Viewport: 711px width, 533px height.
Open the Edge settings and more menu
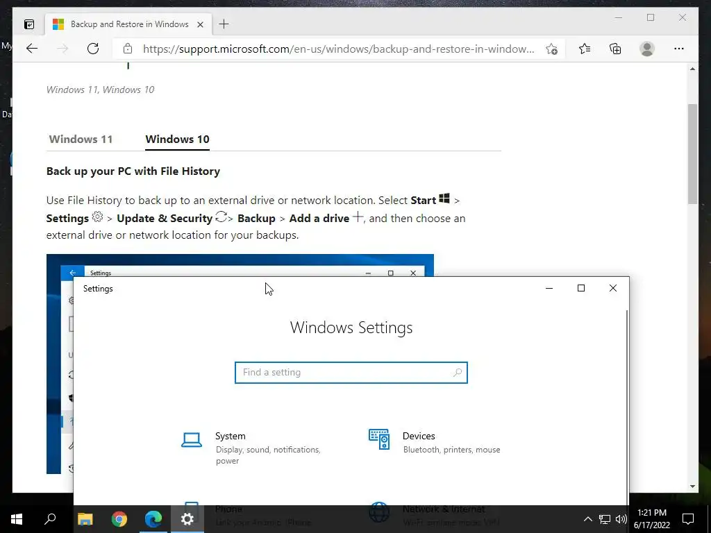pyautogui.click(x=679, y=49)
